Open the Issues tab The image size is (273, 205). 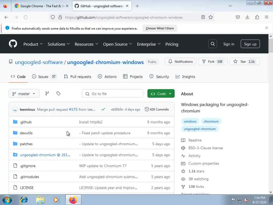coord(45,77)
